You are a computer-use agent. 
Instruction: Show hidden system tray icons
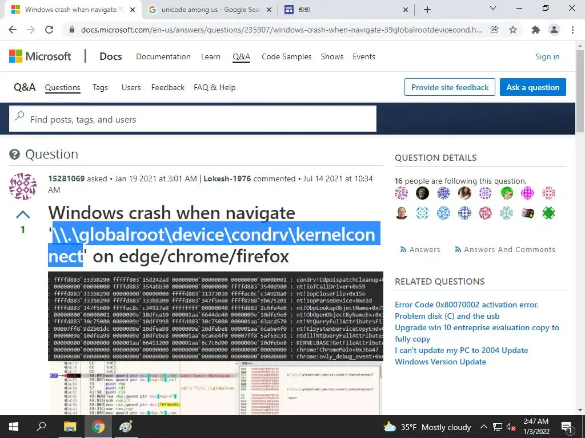[483, 427]
